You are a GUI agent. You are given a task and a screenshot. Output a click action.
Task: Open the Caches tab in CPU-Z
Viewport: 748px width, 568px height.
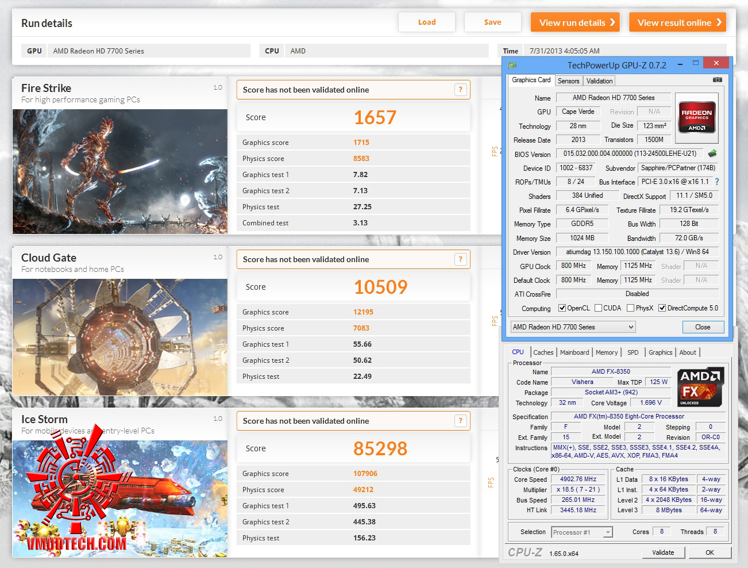pos(543,352)
